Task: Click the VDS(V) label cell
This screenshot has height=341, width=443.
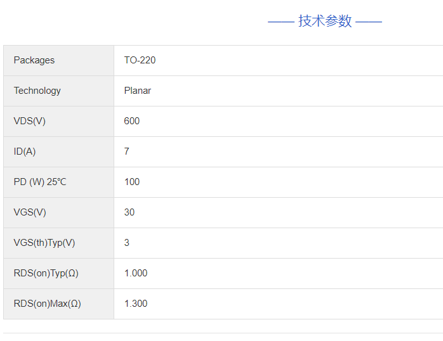Action: tap(30, 121)
